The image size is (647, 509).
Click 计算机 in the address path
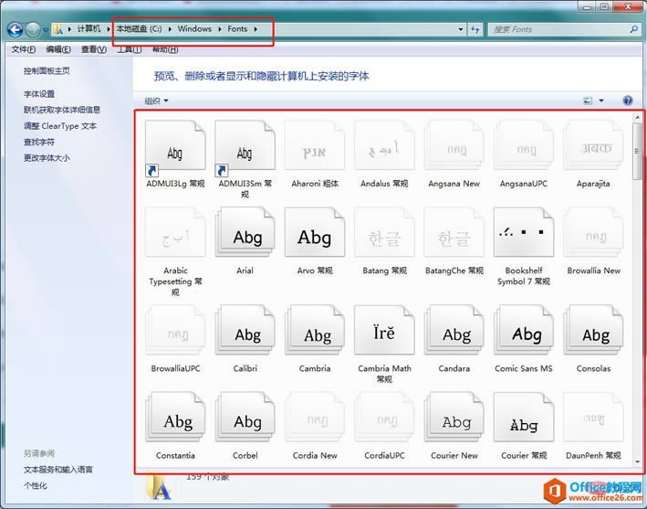coord(89,29)
